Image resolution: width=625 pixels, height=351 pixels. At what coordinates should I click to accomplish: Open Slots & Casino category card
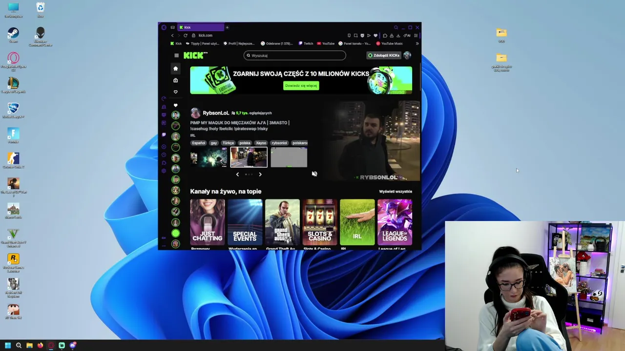[x=320, y=222]
